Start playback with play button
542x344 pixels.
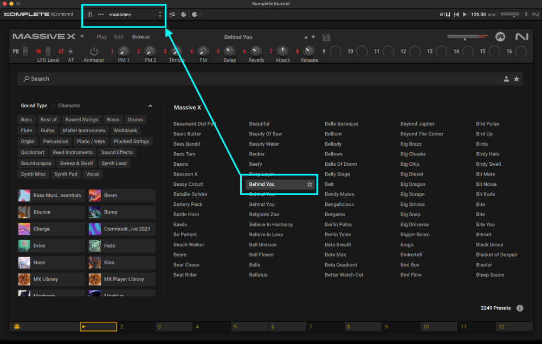coord(465,15)
